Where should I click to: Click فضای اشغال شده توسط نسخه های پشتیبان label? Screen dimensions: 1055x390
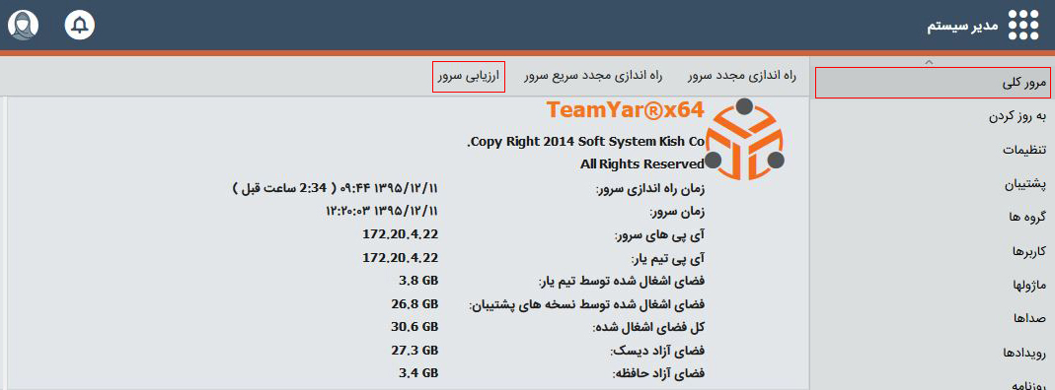point(586,304)
